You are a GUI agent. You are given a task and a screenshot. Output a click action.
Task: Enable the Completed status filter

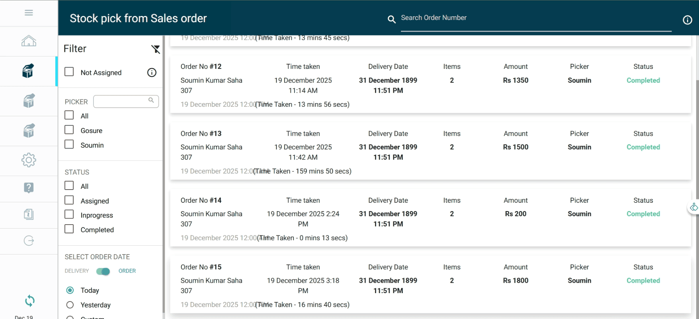click(69, 229)
